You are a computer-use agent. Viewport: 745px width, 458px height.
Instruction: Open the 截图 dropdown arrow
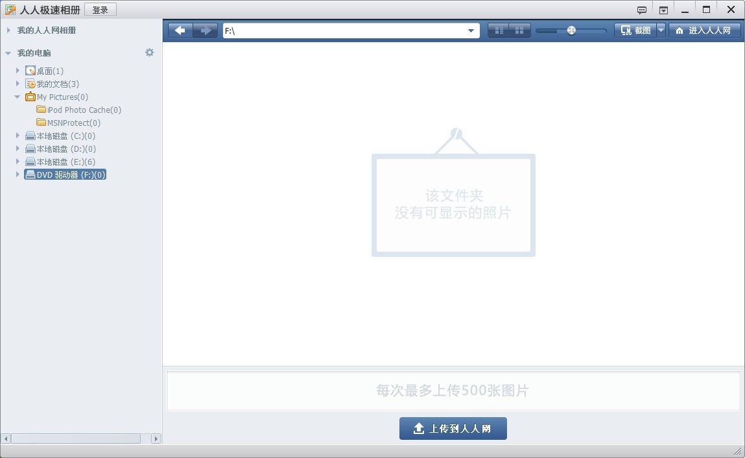[661, 30]
